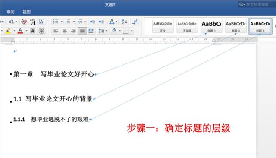Open Asian layout (A with arrows) button
The width and height of the screenshot is (276, 158).
point(112,22)
